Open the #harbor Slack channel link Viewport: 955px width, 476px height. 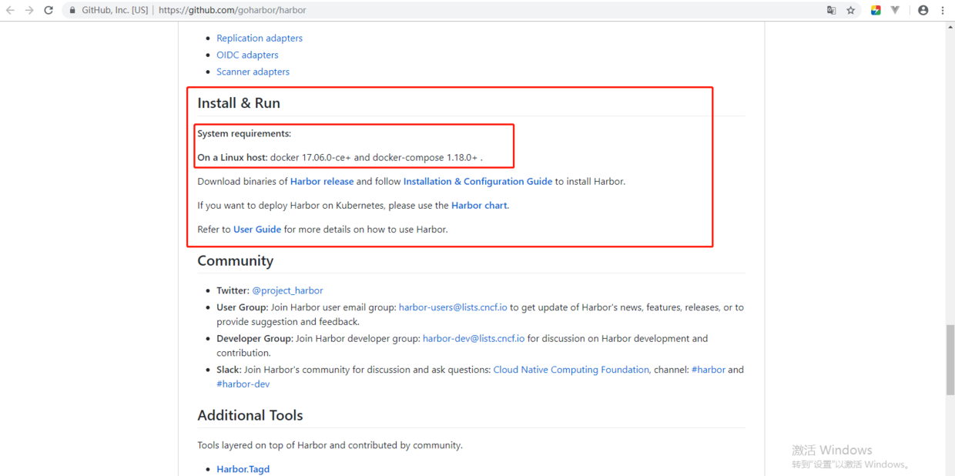tap(709, 370)
